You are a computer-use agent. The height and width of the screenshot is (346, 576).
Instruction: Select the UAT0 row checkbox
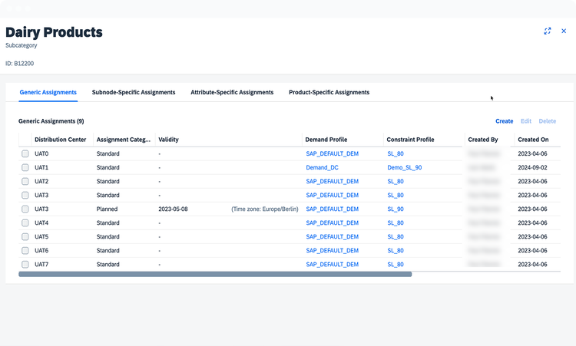[x=25, y=153]
